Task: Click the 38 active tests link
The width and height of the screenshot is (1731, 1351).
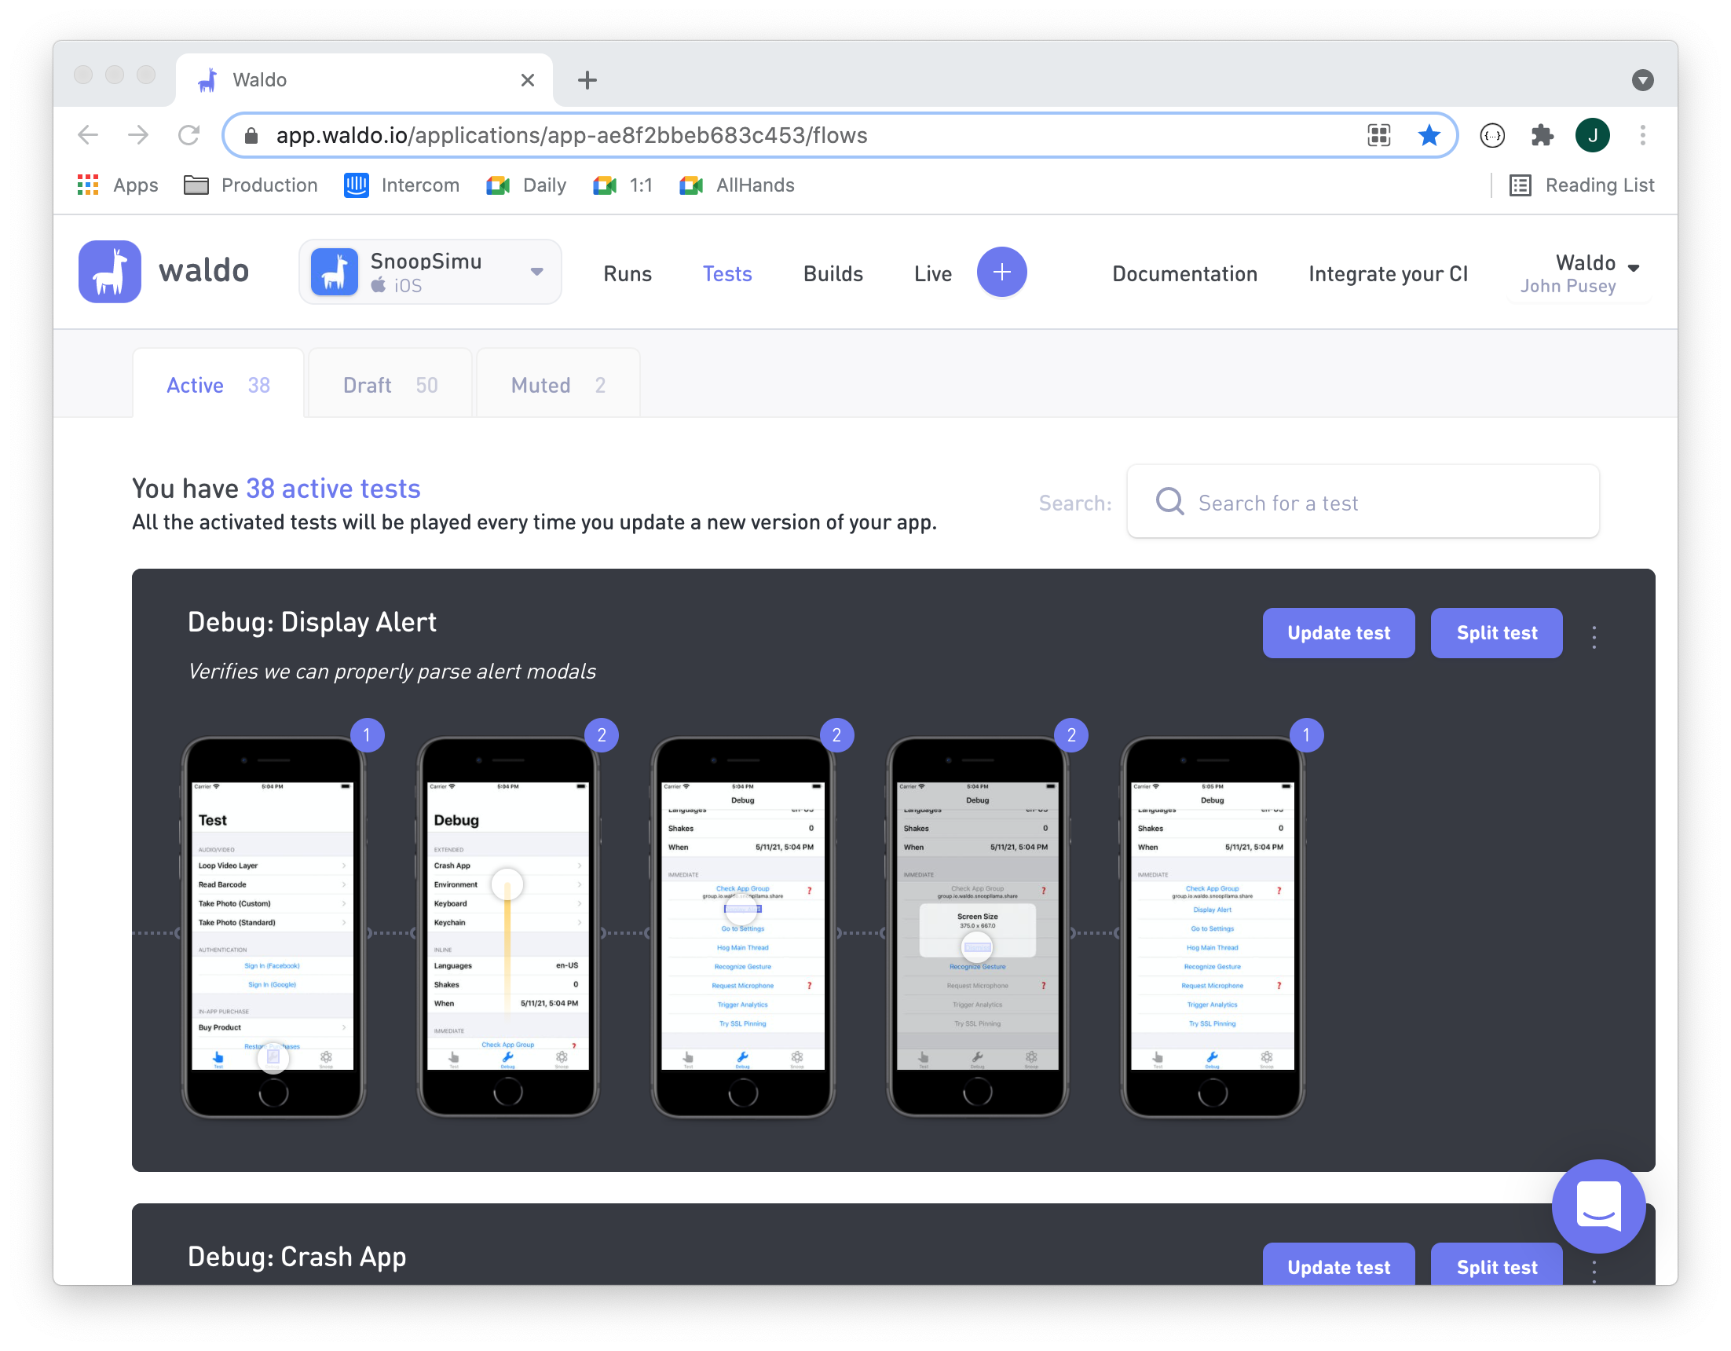Action: coord(333,489)
